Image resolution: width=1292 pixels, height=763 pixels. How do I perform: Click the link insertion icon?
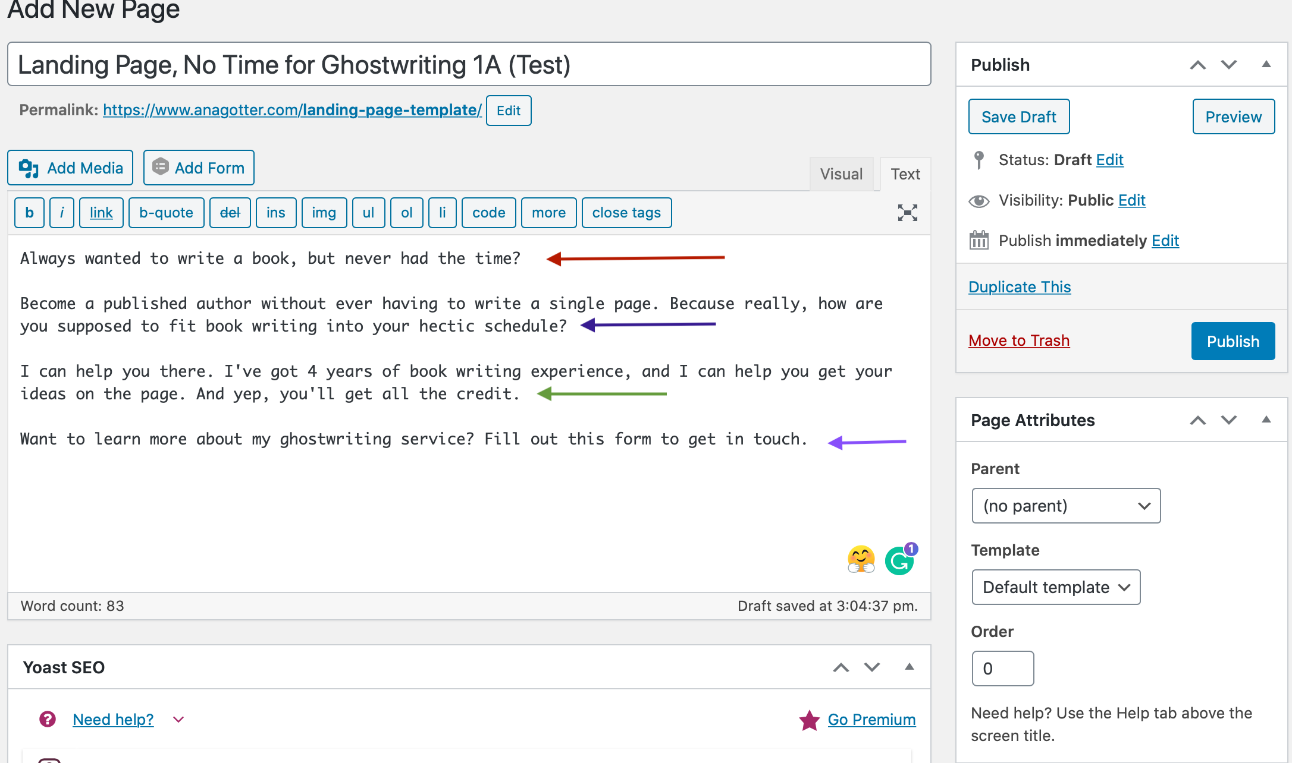click(101, 213)
